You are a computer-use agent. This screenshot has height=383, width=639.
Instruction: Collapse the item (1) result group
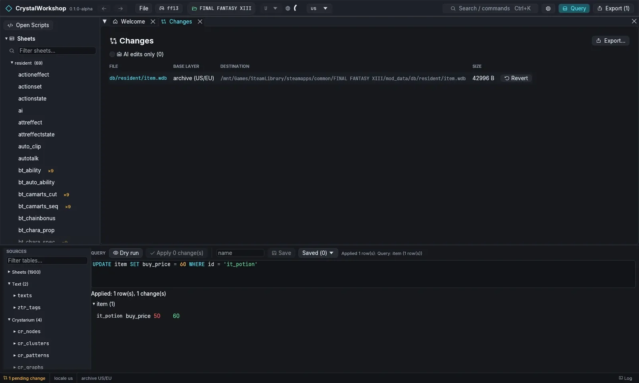94,304
